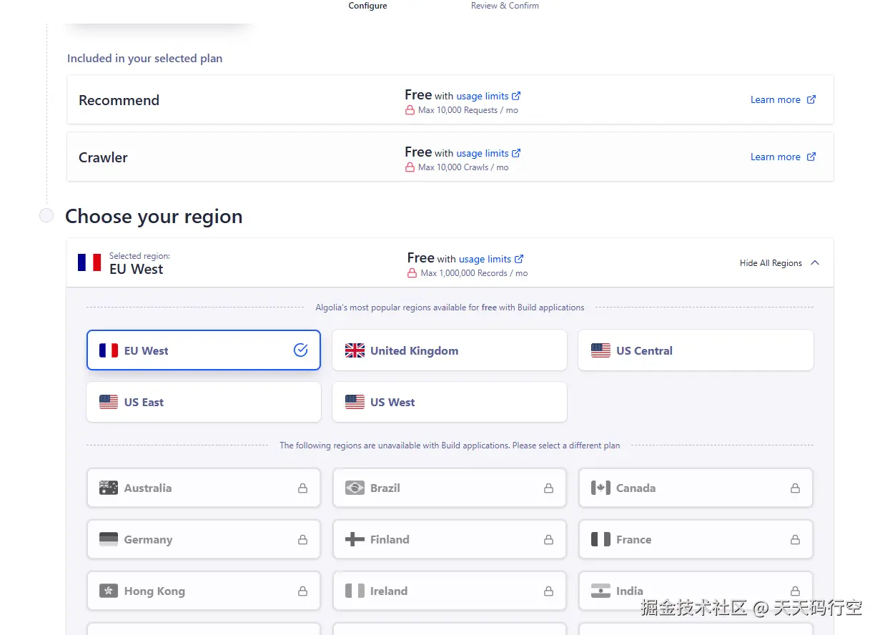Switch to the Configure step
880x635 pixels.
(x=367, y=6)
